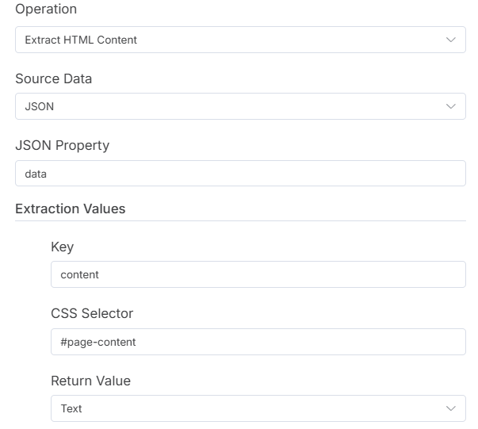Click the Return Value label

pos(90,381)
